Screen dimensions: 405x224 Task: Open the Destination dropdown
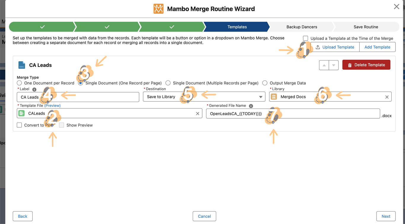pos(204,97)
